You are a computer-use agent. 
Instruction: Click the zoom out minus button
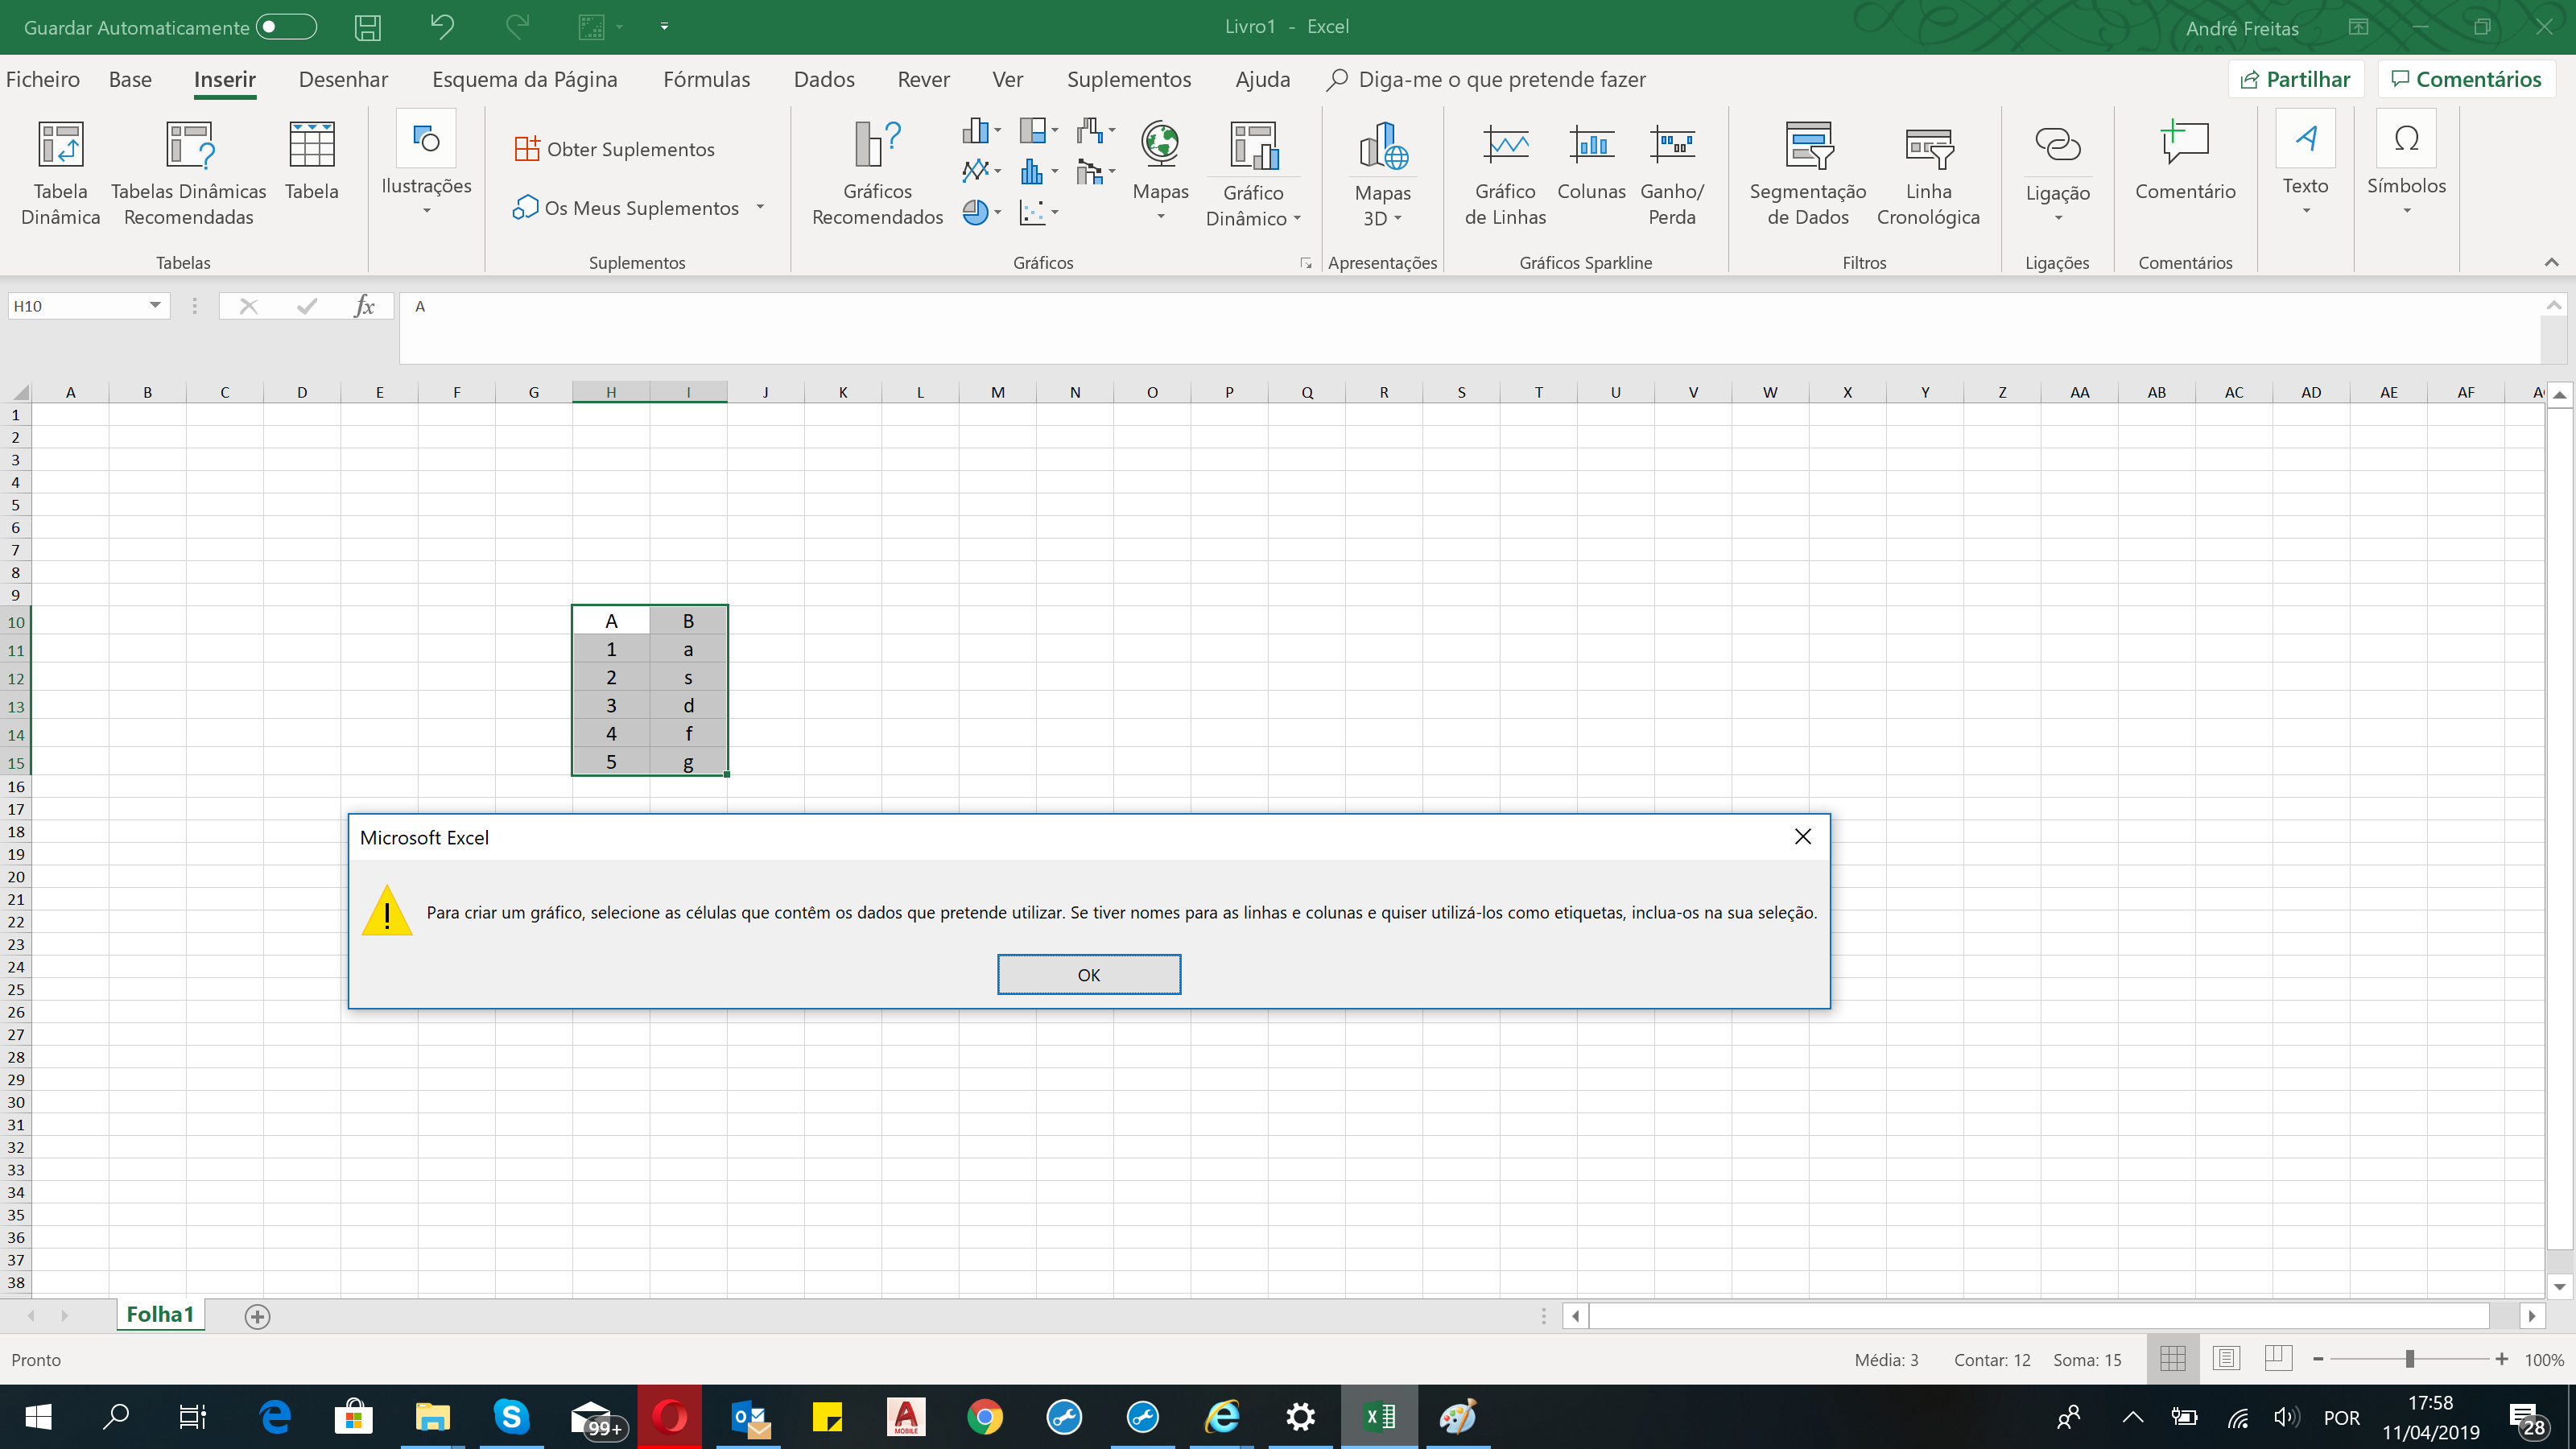click(2318, 1360)
